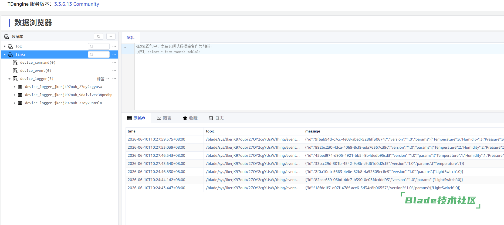
Task: Open the more options menu for log database
Action: 114,46
